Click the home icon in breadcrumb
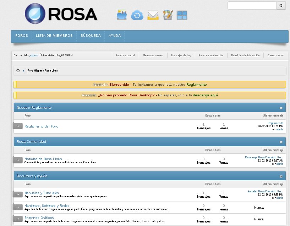 coord(18,70)
